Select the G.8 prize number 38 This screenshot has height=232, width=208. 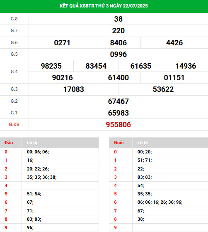[x=119, y=19]
